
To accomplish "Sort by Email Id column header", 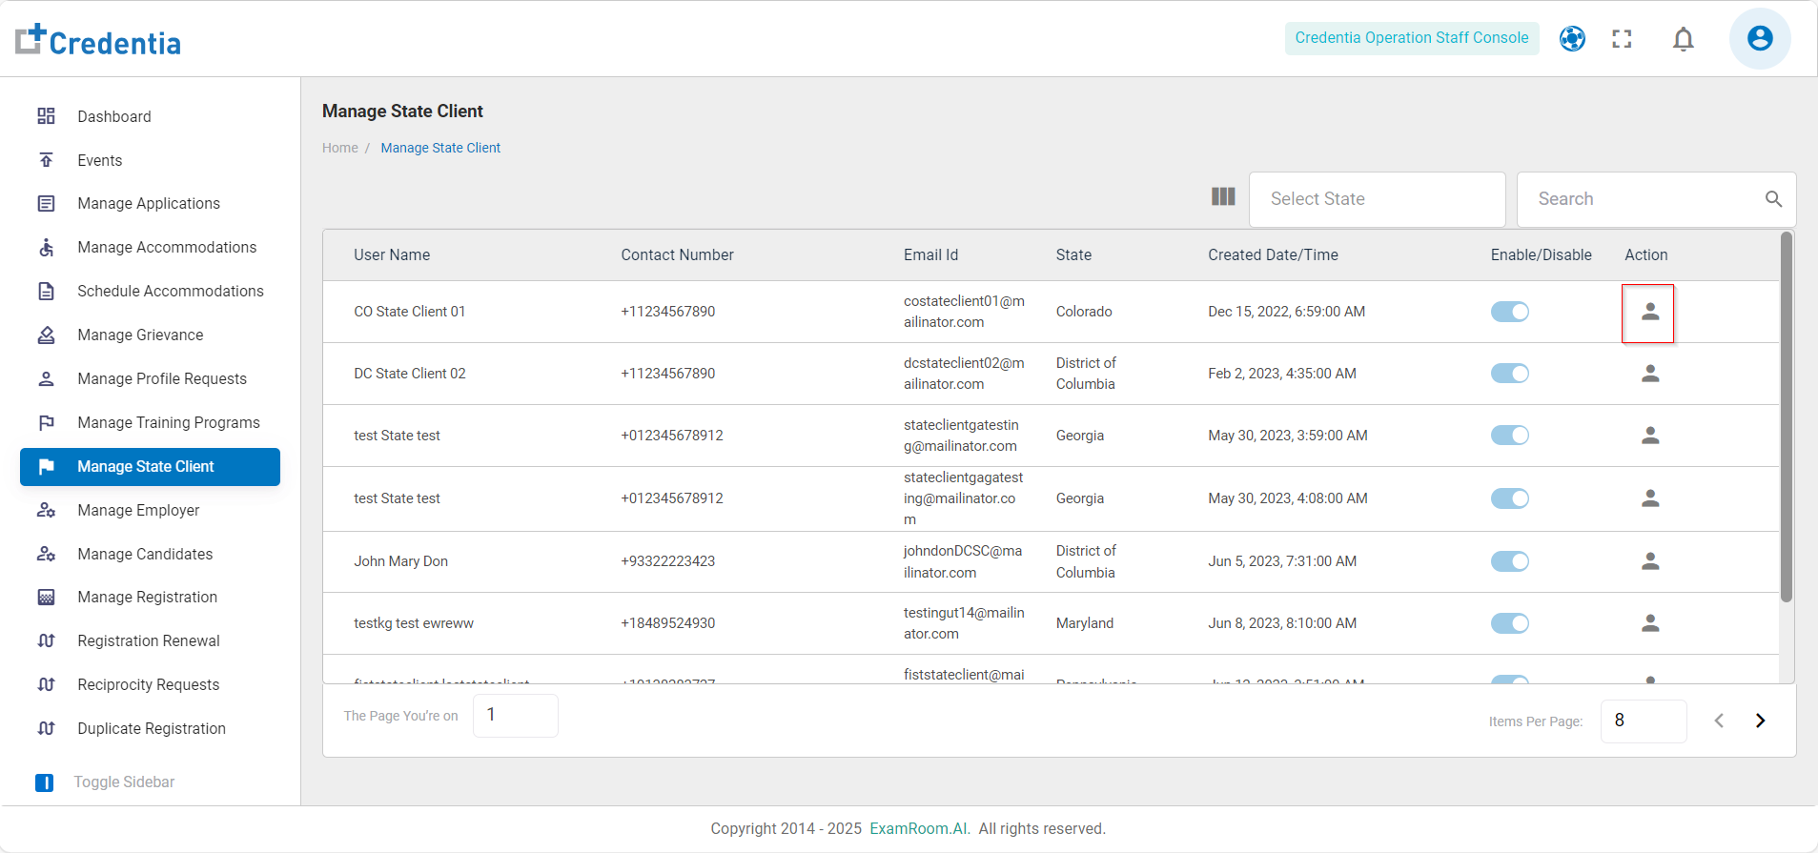I will (x=930, y=254).
